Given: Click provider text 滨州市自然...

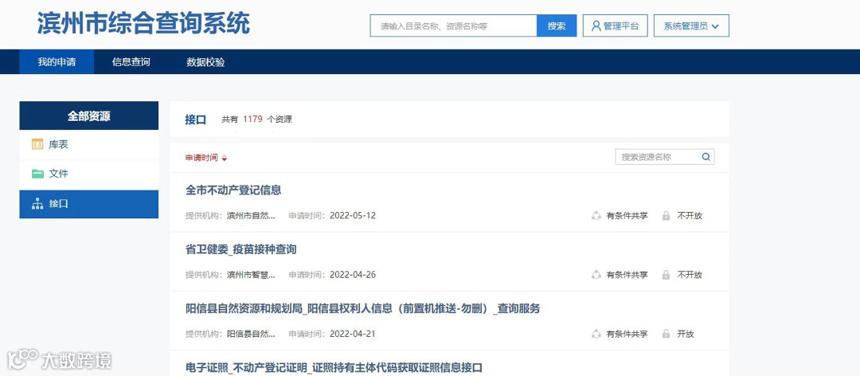Looking at the screenshot, I should click(x=251, y=216).
